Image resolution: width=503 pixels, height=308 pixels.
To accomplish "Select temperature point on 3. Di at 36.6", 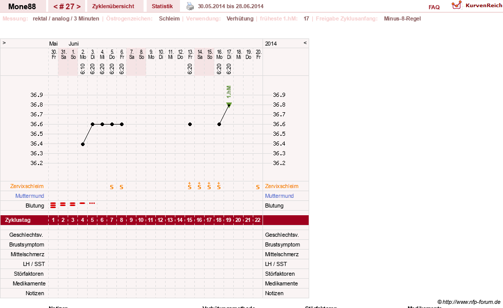I will (x=92, y=125).
